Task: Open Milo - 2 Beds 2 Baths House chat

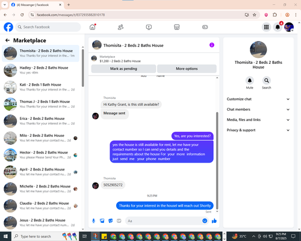Action: pyautogui.click(x=40, y=138)
